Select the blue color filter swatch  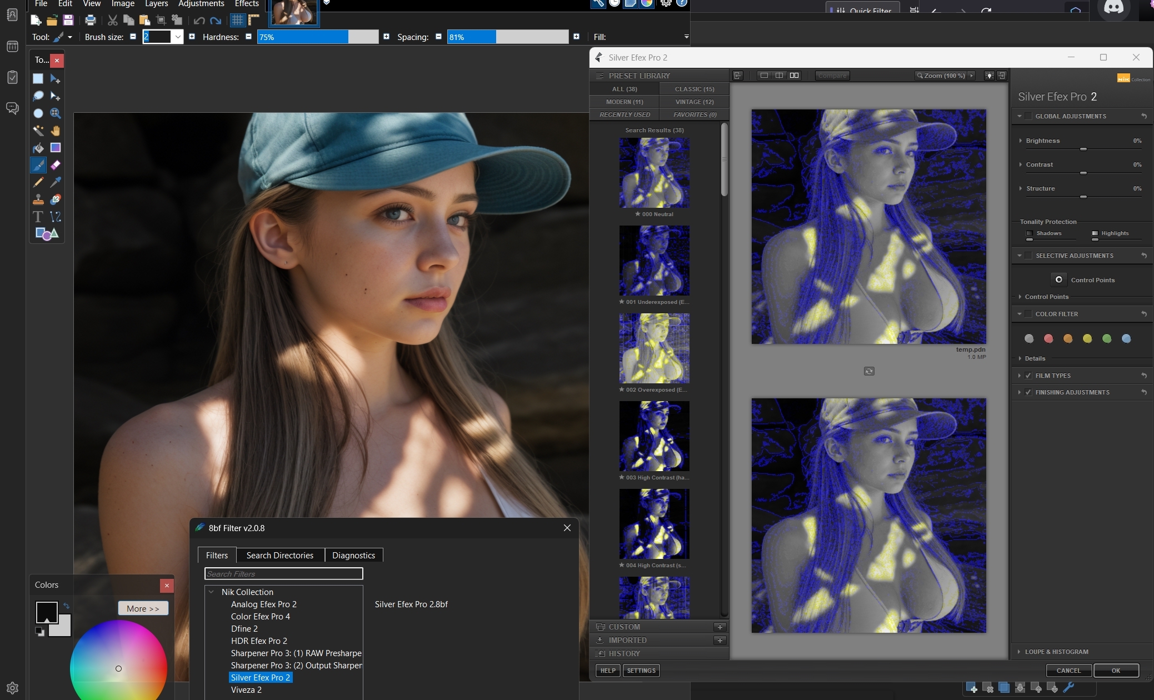click(x=1126, y=338)
